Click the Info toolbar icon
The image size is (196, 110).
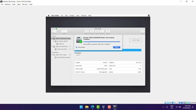point(142,31)
